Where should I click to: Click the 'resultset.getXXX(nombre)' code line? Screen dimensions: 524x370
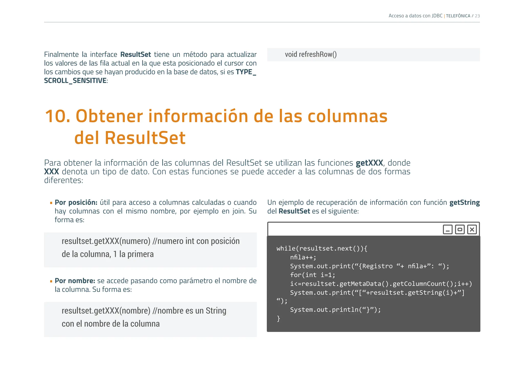[x=144, y=311]
